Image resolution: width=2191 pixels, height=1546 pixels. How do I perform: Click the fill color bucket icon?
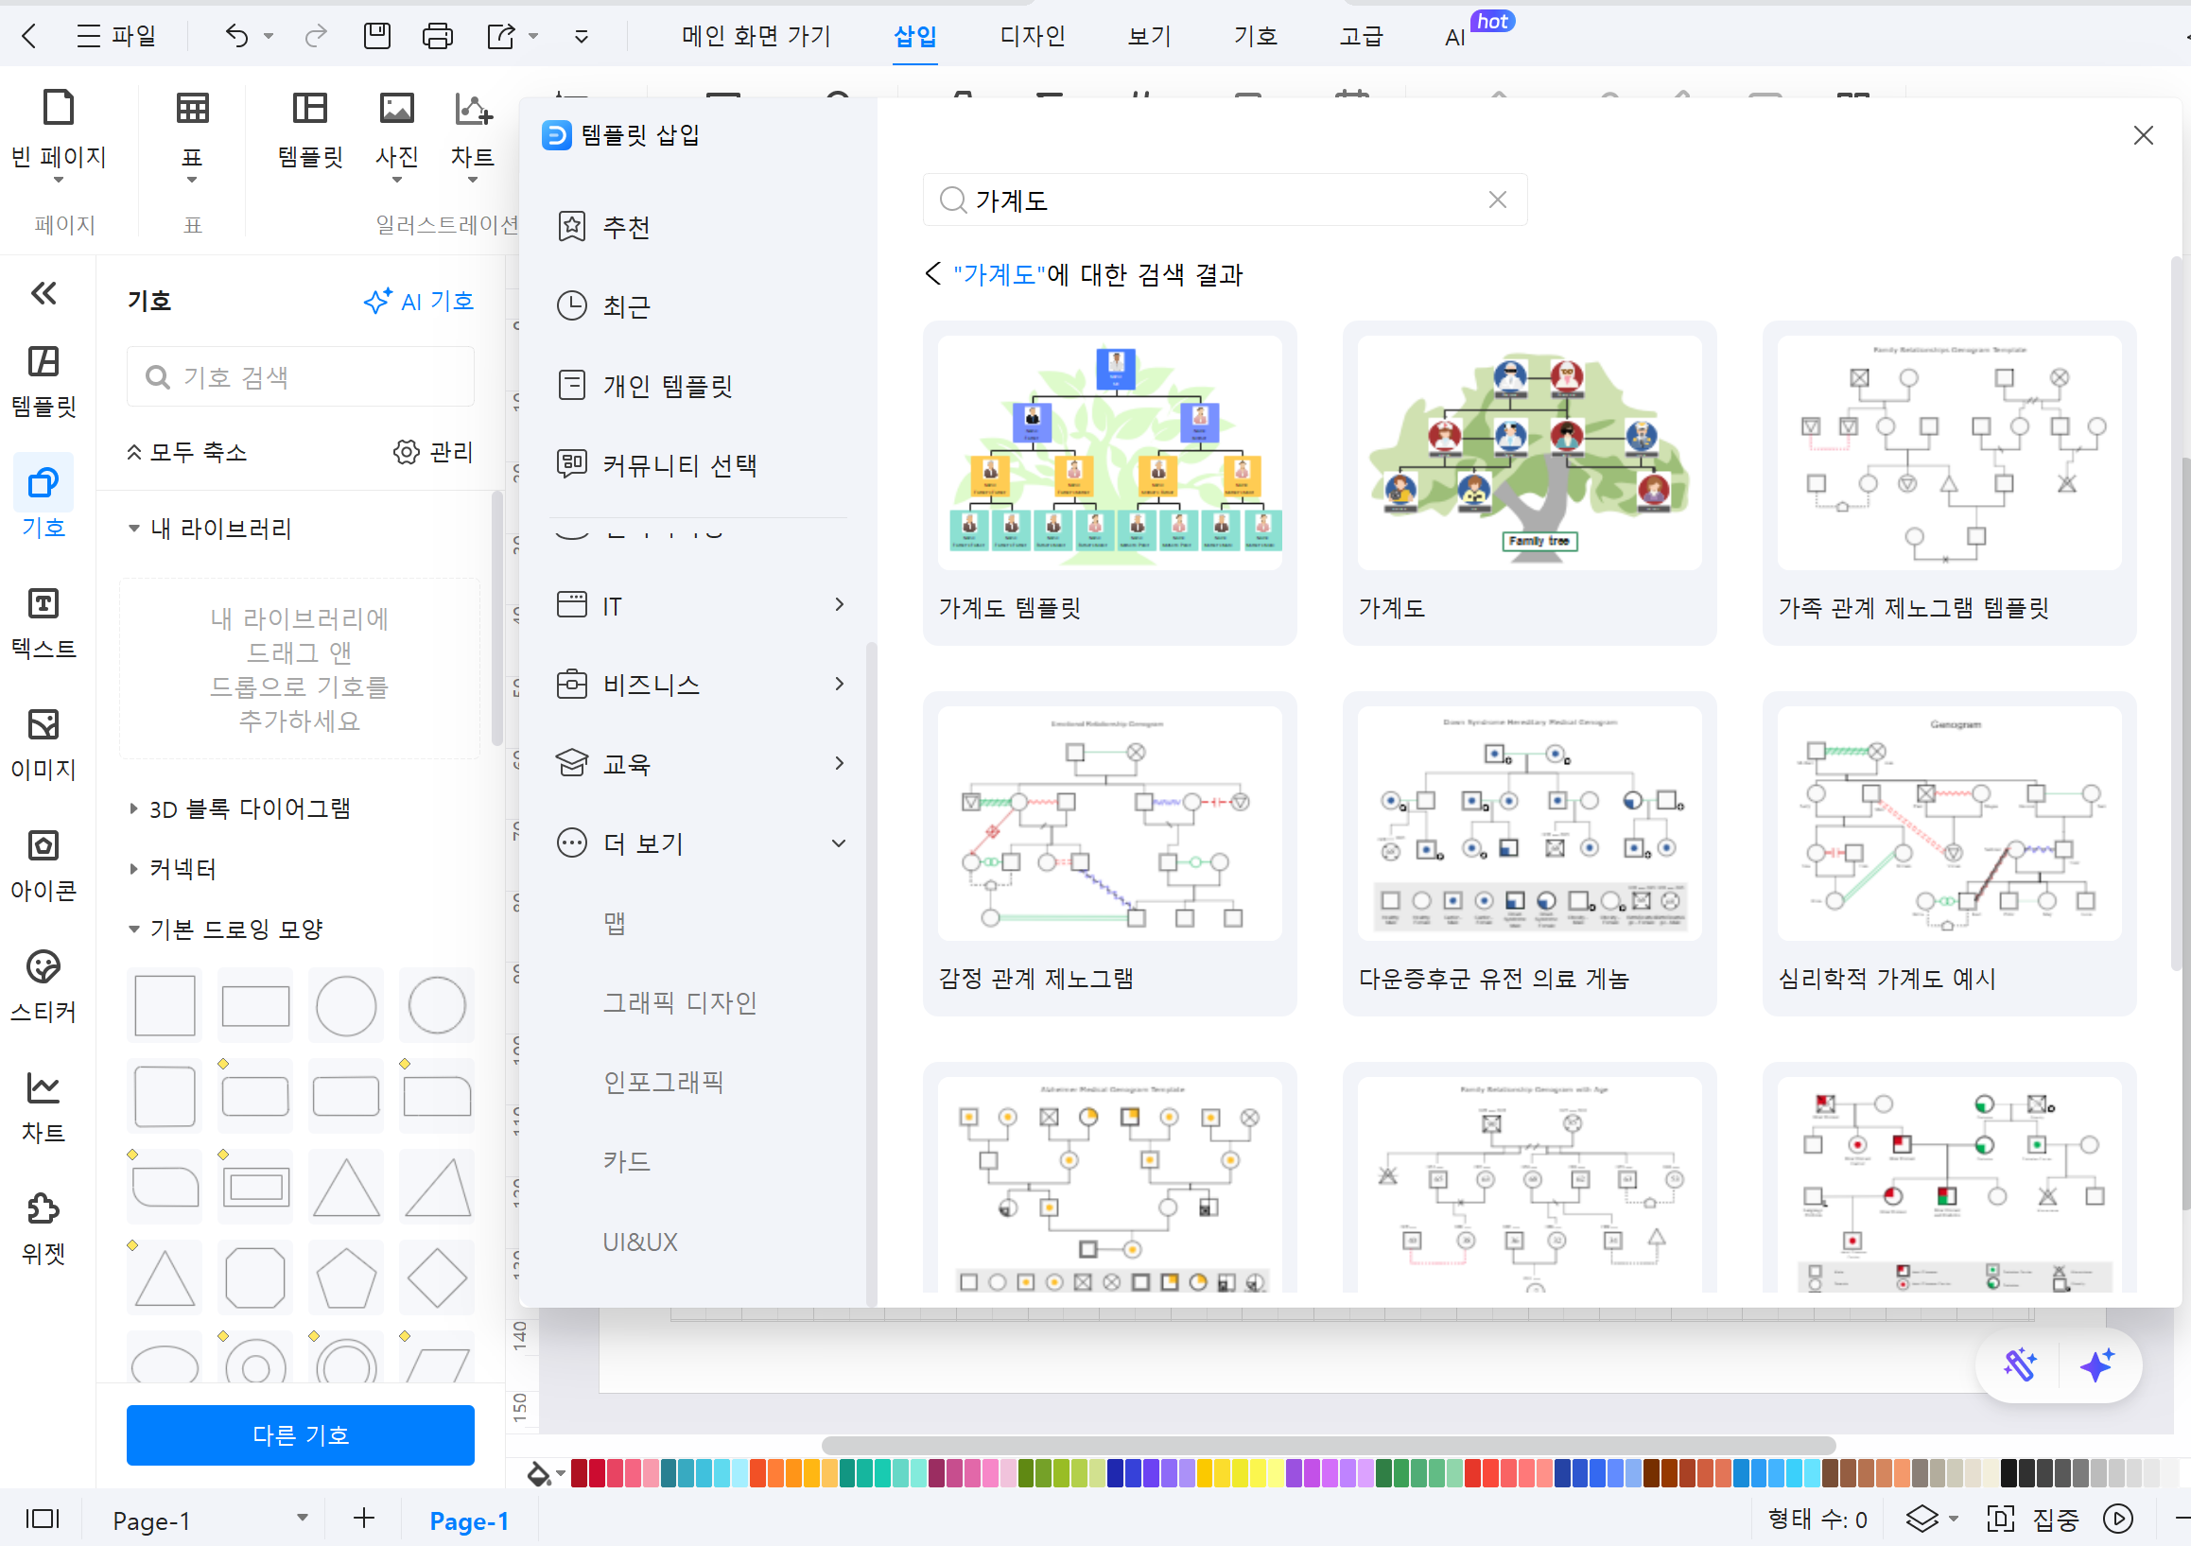click(540, 1474)
